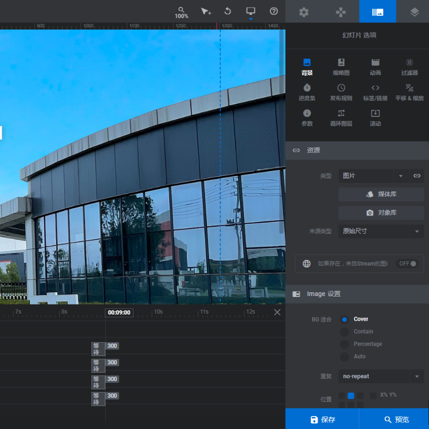The image size is (429, 429).
Task: Select the Contain BG fit option
Action: [x=345, y=332]
